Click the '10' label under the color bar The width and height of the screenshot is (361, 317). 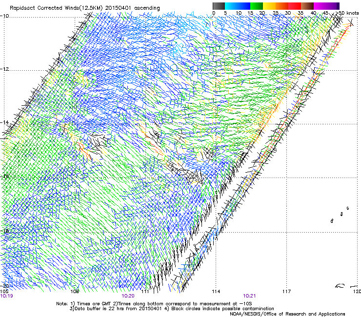pos(239,13)
